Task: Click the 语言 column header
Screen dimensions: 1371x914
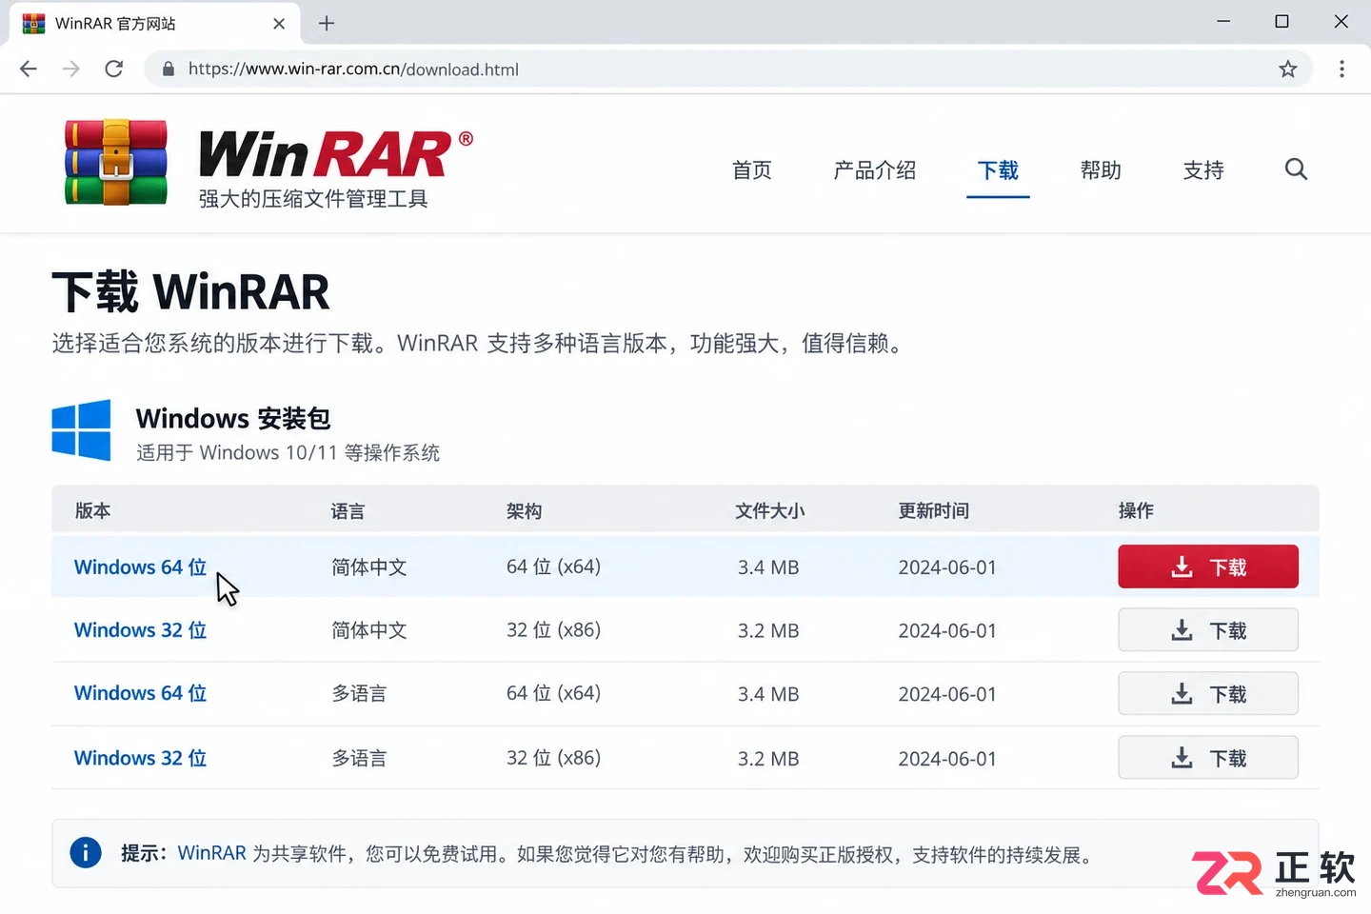Action: pos(348,511)
